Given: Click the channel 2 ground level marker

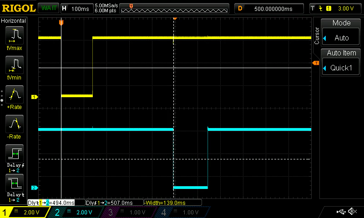Looking at the screenshot, I should click(35, 188).
